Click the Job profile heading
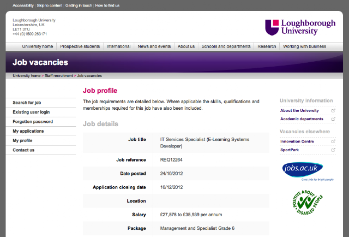 [x=100, y=91]
